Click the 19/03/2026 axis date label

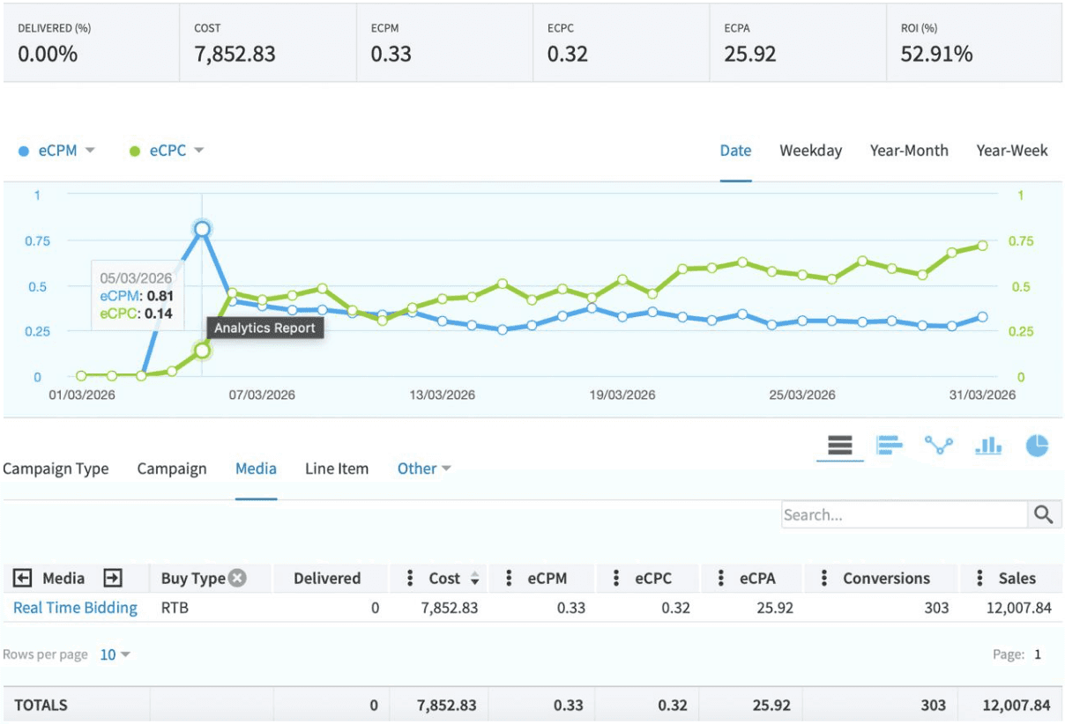coord(622,395)
